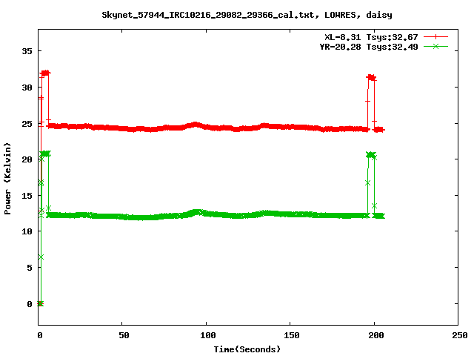Click the y-axis tick label 0
Image resolution: width=474 pixels, height=356 pixels.
30,304
